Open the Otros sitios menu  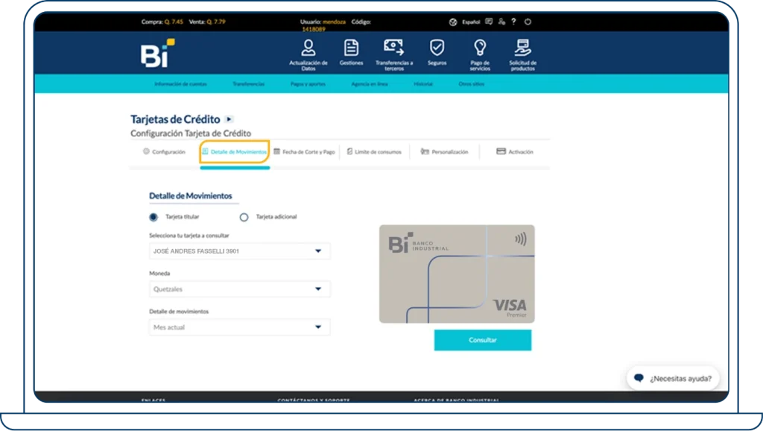(472, 84)
